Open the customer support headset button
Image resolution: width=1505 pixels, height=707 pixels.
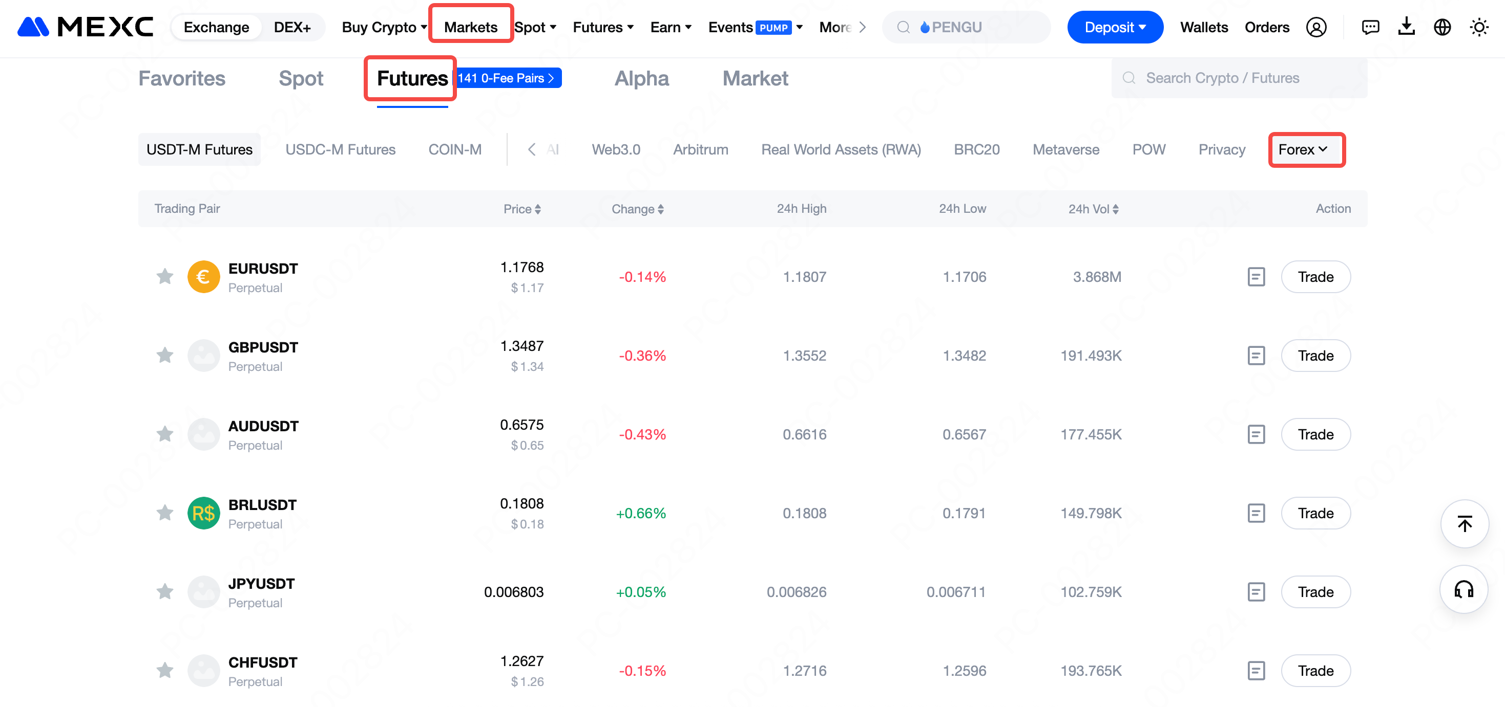[1464, 589]
